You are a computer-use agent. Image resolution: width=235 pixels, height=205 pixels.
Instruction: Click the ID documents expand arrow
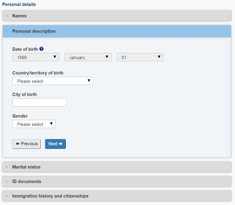(x=7, y=181)
